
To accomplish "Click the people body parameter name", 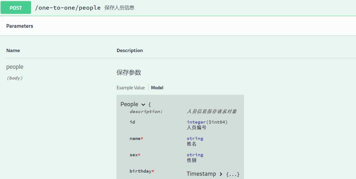I will [15, 67].
